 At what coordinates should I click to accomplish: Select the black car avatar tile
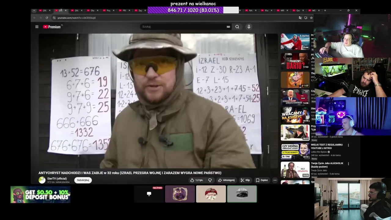point(242,194)
